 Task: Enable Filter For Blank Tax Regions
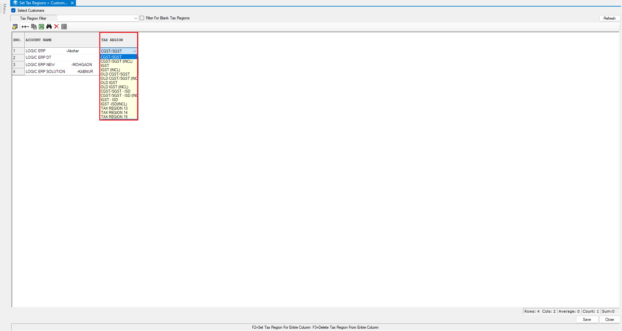[142, 18]
